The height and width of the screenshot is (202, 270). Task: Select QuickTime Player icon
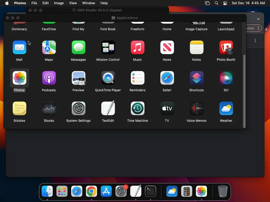tap(108, 78)
